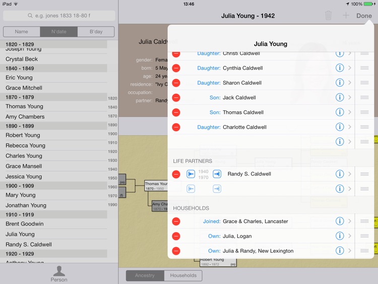Open Grace Mitchell from list
This screenshot has width=378, height=284.
[x=53, y=88]
